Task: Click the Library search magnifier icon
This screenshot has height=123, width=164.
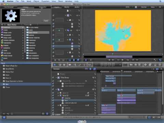Action: [x=8, y=113]
